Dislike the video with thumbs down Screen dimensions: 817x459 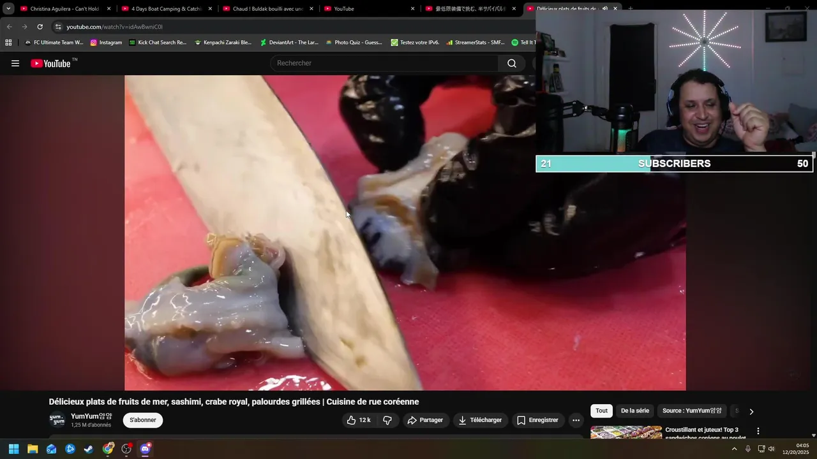387,420
